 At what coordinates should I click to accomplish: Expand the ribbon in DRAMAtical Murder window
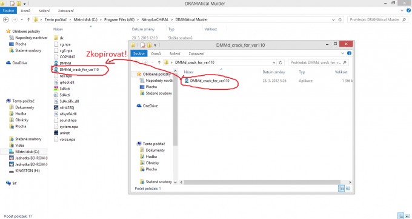coord(402,10)
